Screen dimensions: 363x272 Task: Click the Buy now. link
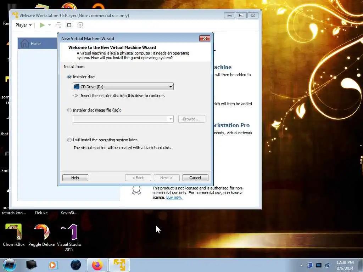coord(174,197)
